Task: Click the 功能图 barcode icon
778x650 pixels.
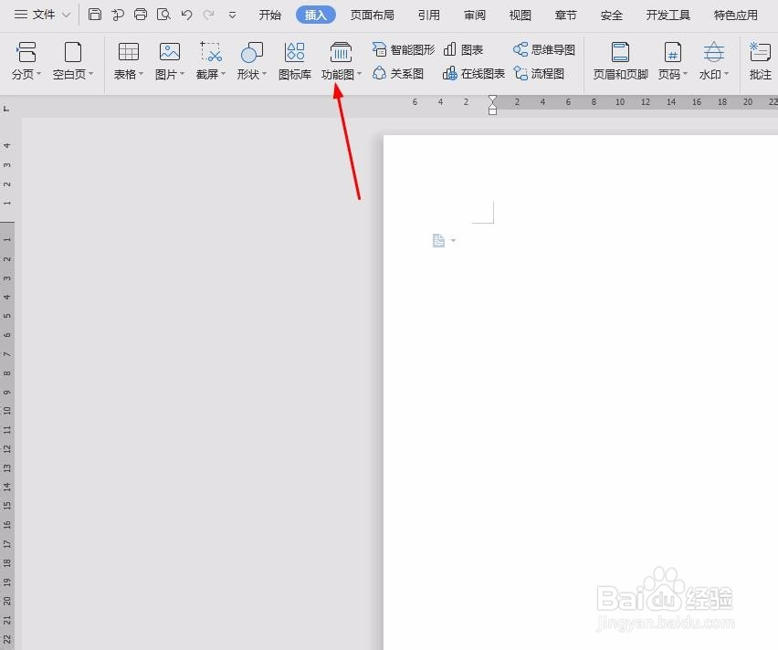Action: pyautogui.click(x=341, y=52)
